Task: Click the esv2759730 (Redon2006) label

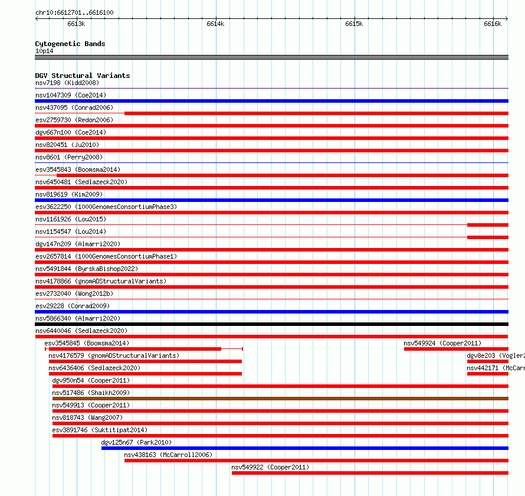Action: [x=74, y=120]
